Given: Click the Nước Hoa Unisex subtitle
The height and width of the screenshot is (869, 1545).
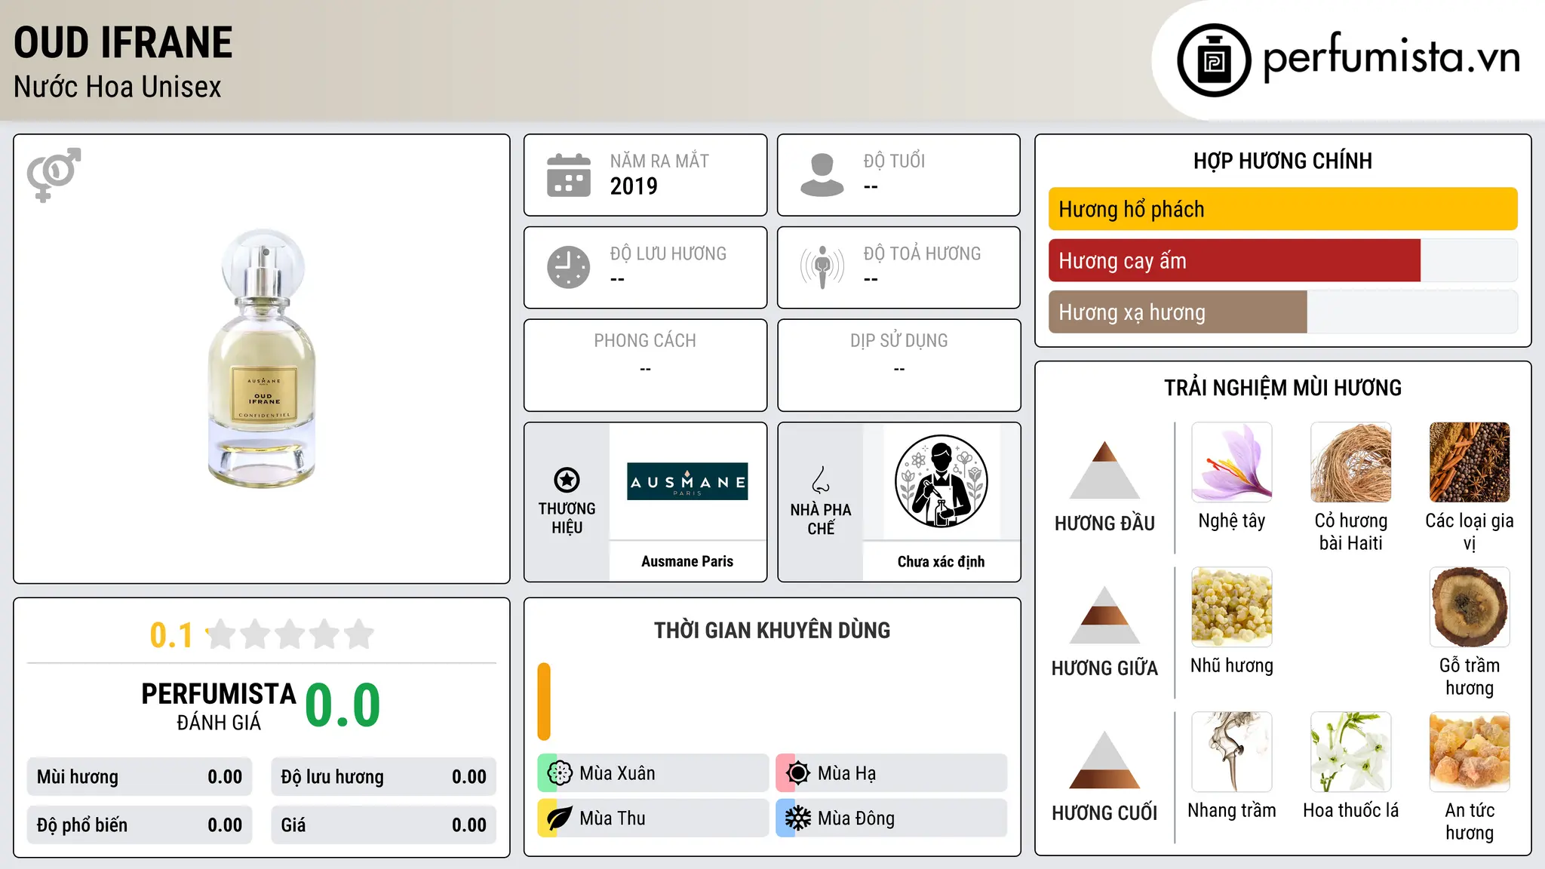Looking at the screenshot, I should (x=118, y=87).
